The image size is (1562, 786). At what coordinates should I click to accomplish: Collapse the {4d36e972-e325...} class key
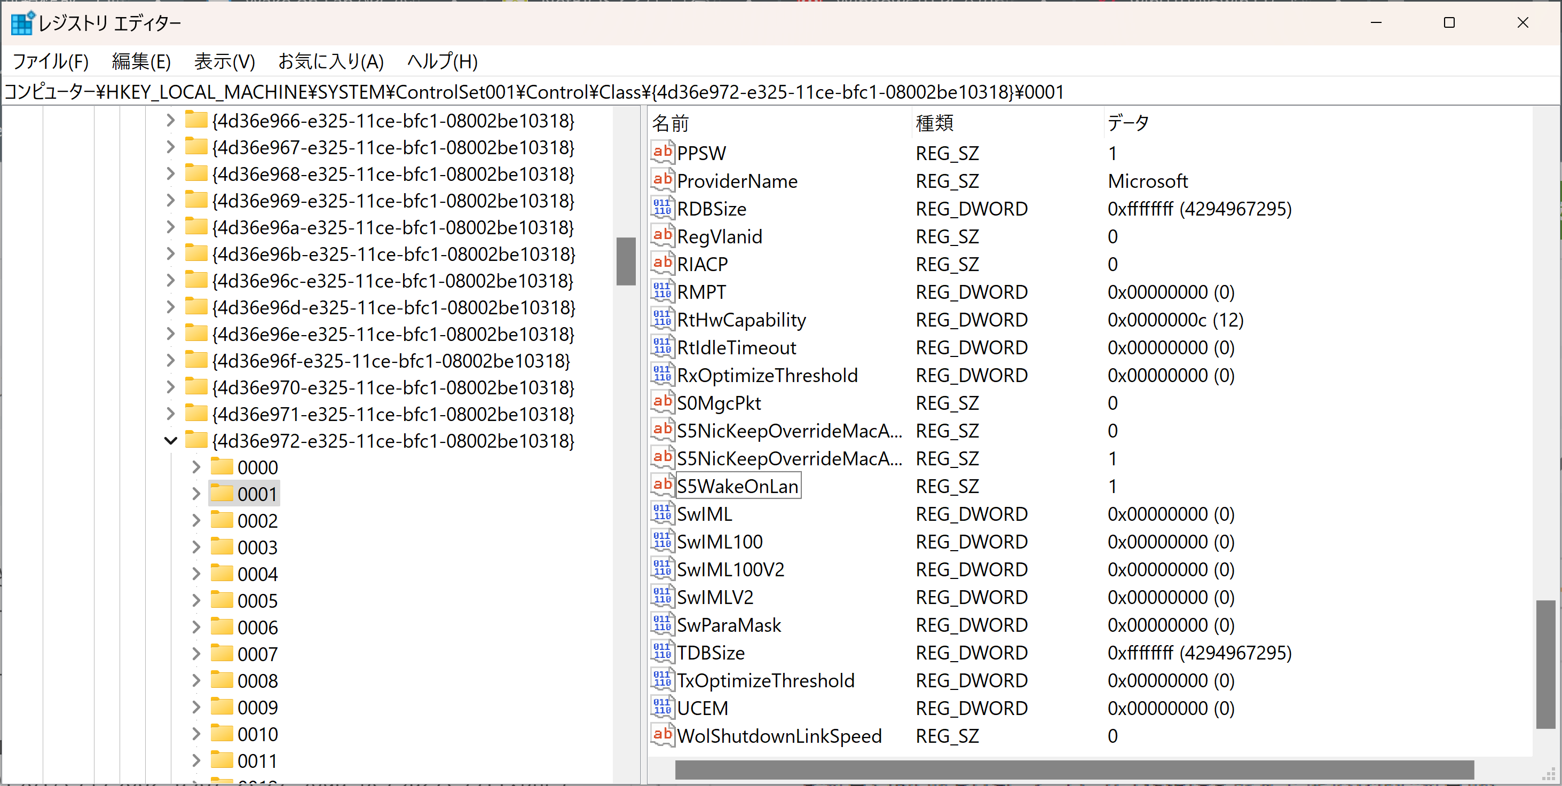pos(171,441)
